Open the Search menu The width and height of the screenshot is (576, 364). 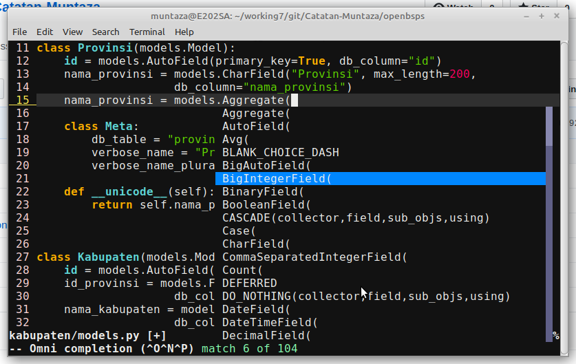coord(105,32)
